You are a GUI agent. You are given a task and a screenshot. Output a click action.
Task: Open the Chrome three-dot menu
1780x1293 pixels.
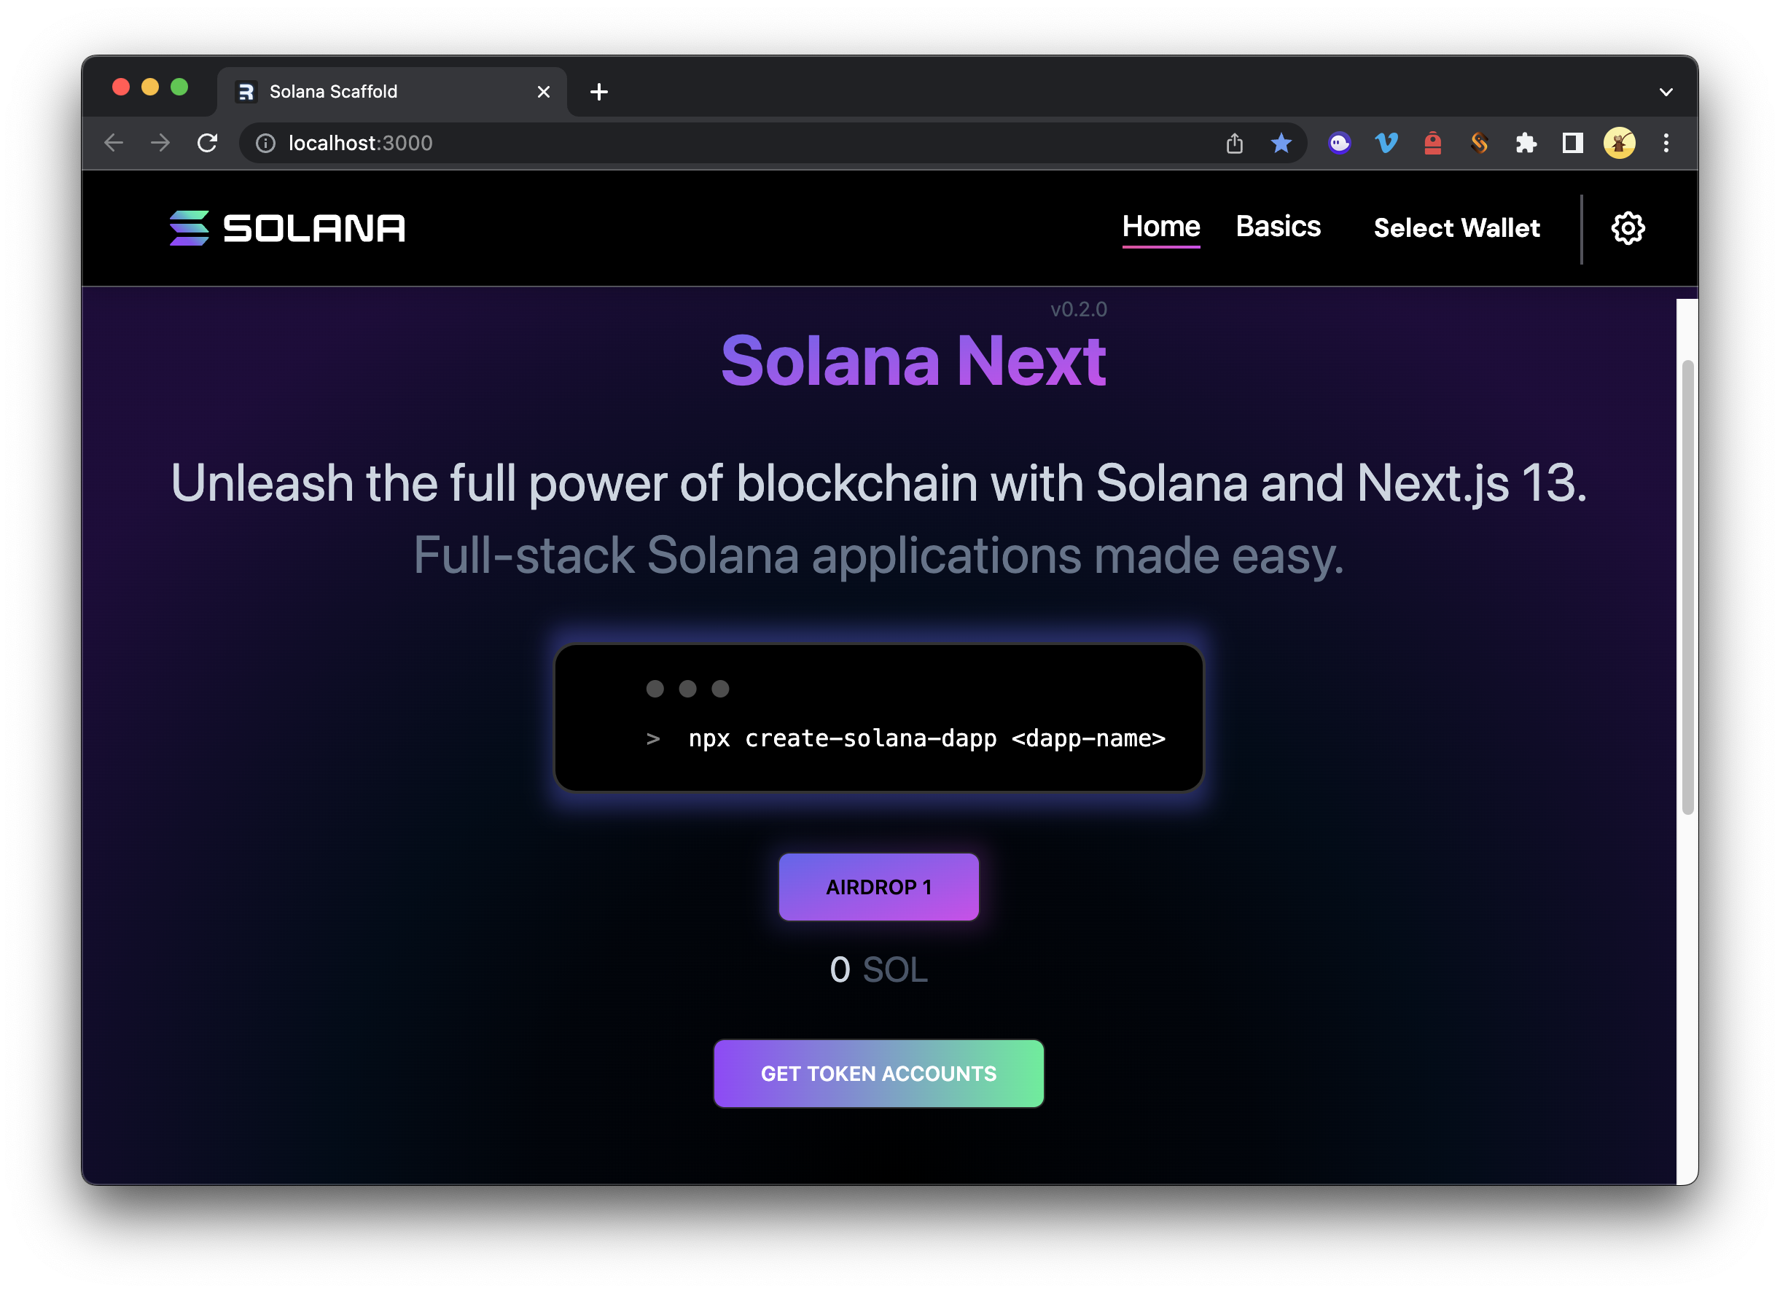click(1666, 143)
